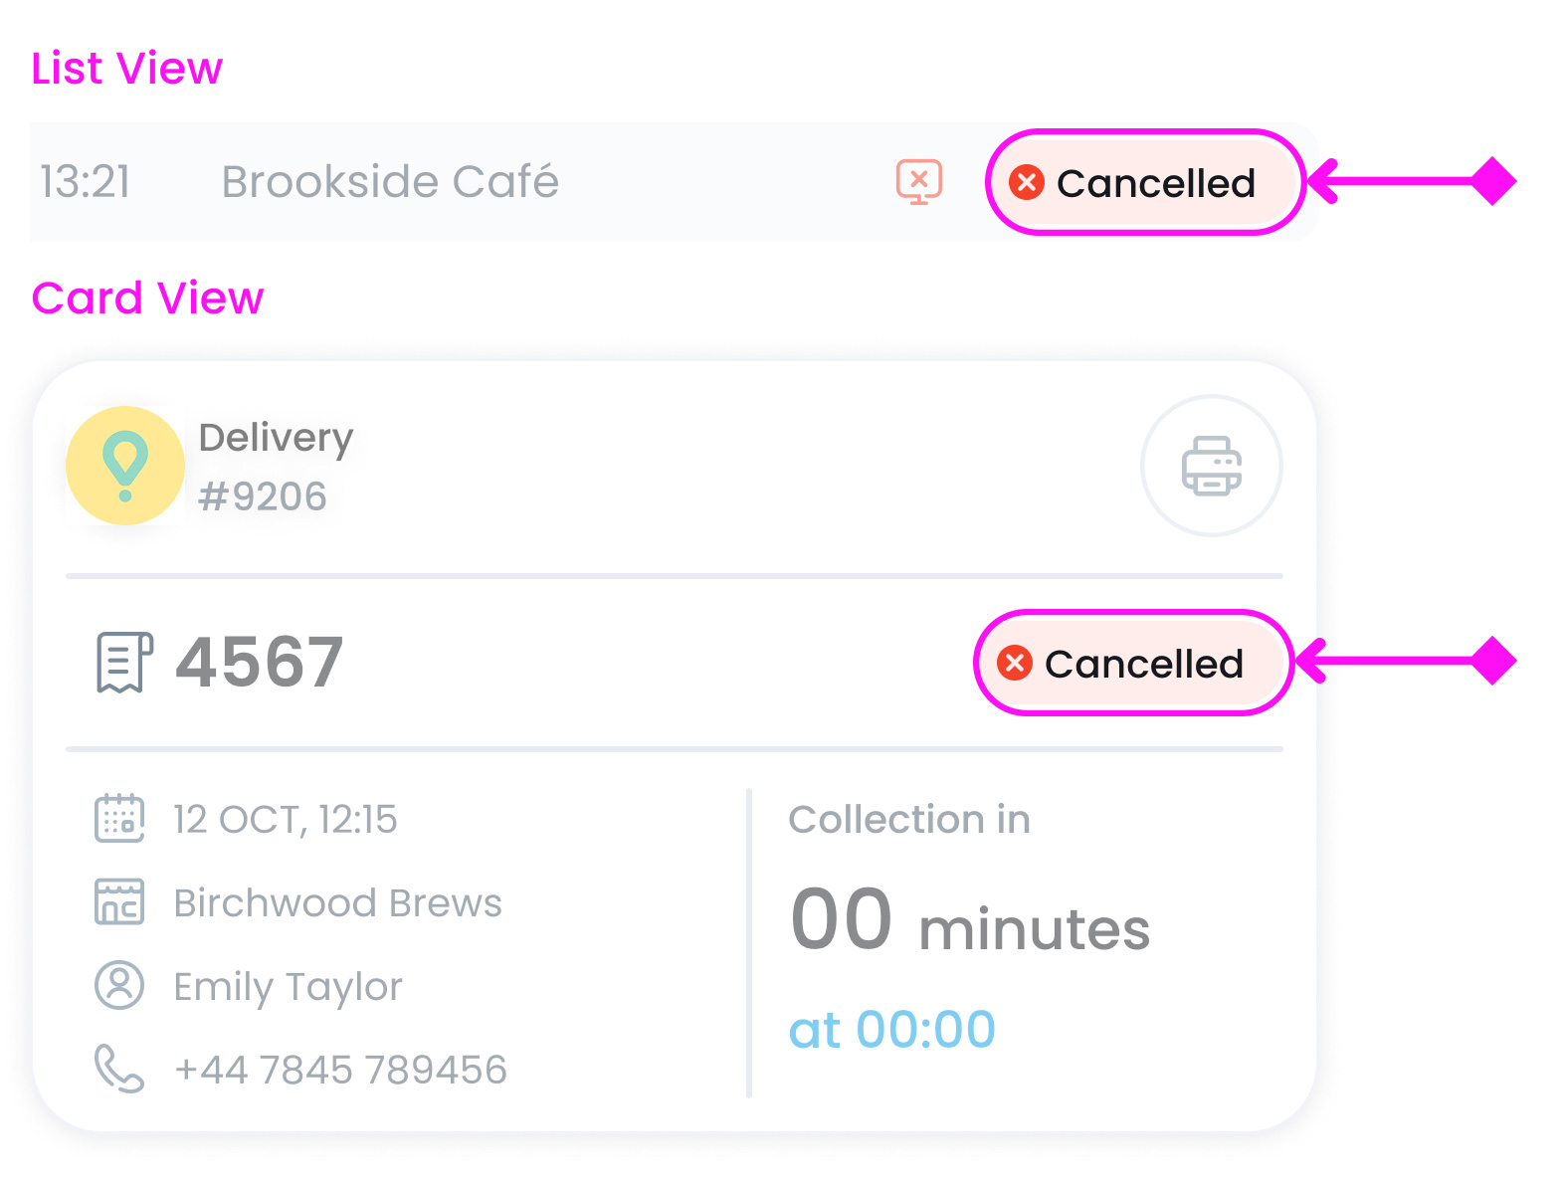
Task: Click the storefront icon beside Birchwood Brews
Action: pyautogui.click(x=118, y=902)
